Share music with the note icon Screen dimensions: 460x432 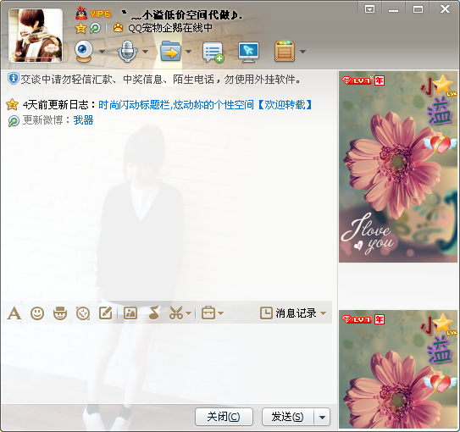coord(153,313)
